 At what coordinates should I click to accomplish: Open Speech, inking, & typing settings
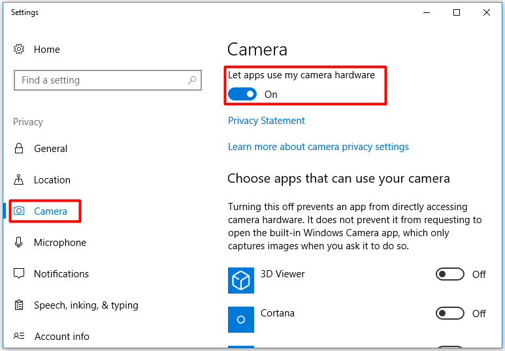[x=86, y=305]
